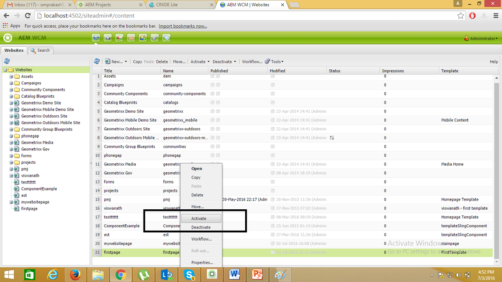Collapse the Websites root node

click(x=5, y=70)
